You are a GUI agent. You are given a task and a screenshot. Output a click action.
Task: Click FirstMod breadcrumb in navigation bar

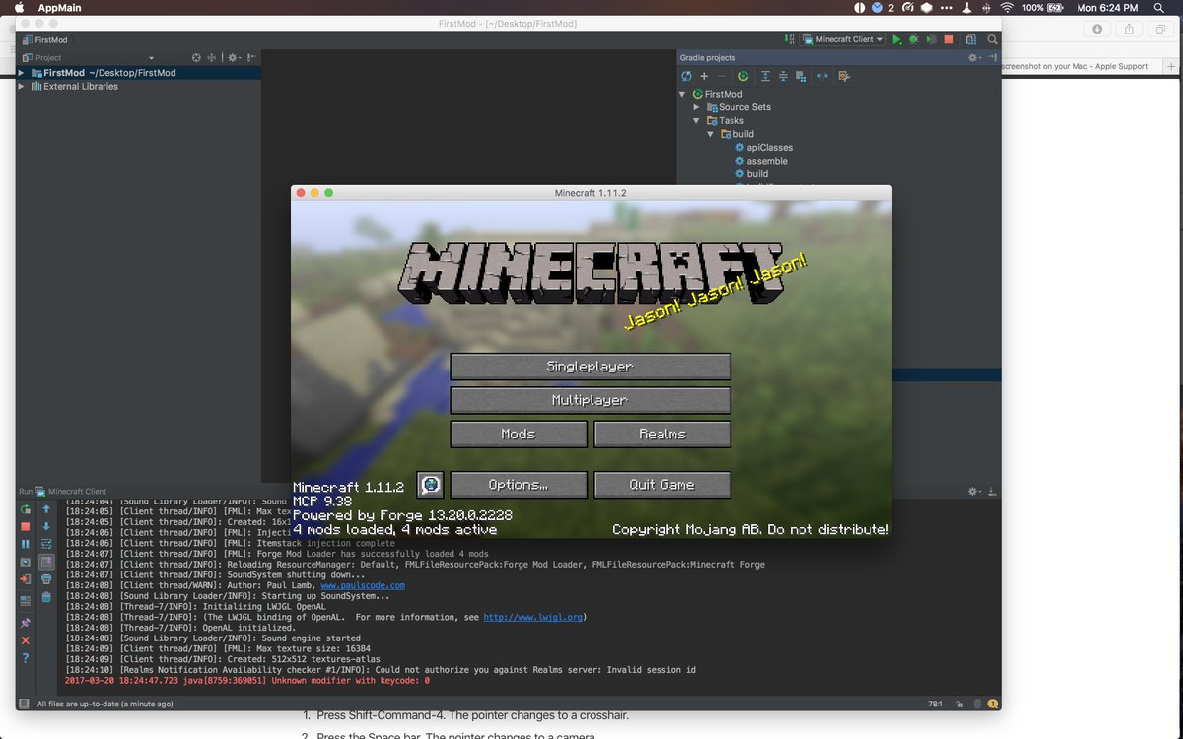pyautogui.click(x=43, y=40)
